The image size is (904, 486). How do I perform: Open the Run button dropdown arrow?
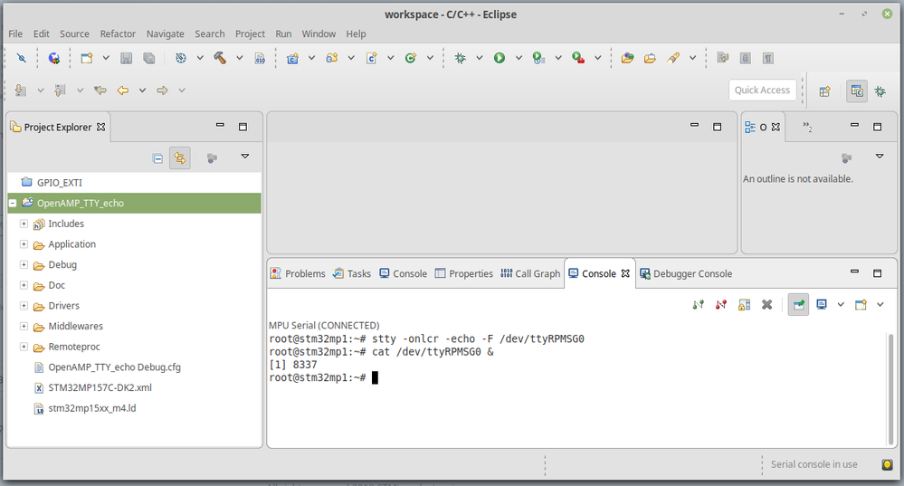(519, 58)
